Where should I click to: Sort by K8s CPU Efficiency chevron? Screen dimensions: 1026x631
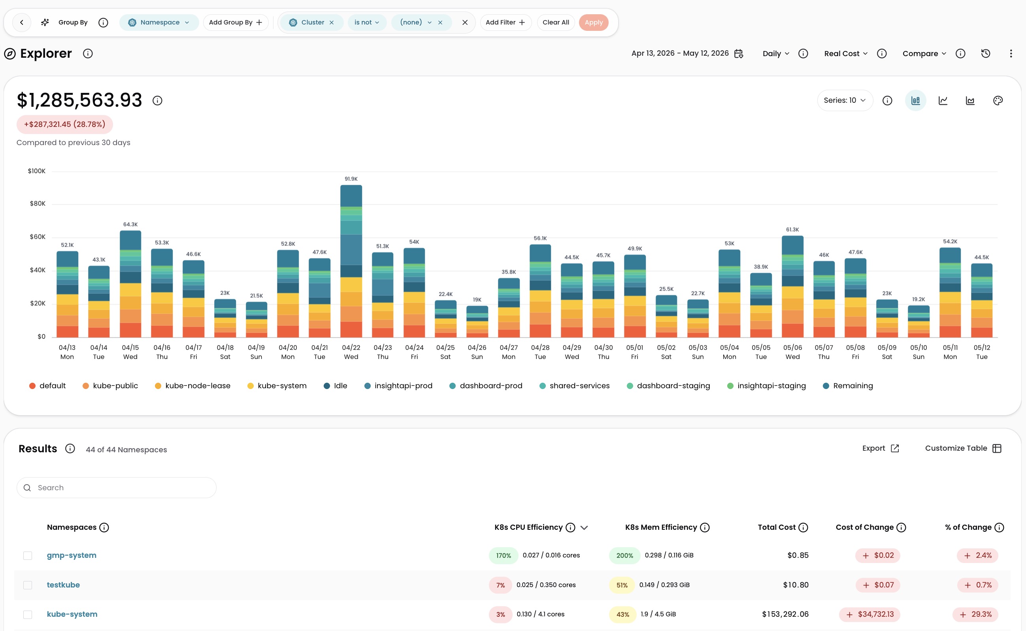tap(584, 527)
